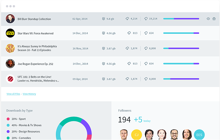Click the Star Wars row download icon
This screenshot has width=220, height=140.
pyautogui.click(x=146, y=33)
